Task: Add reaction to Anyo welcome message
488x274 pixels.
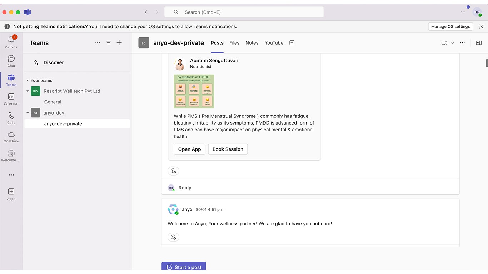Action: 173,237
